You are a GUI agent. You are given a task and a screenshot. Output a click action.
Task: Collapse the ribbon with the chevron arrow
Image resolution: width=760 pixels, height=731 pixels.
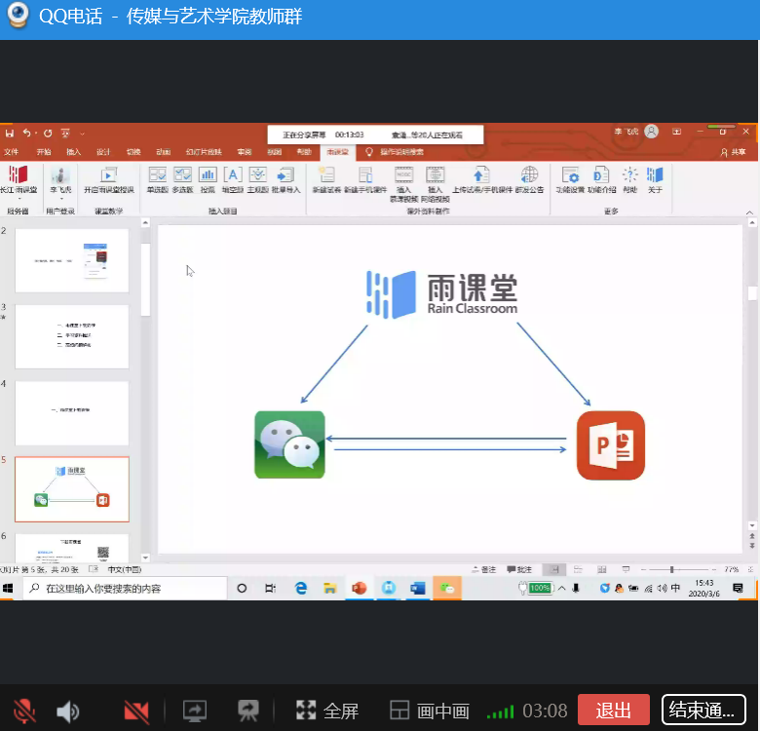click(749, 212)
